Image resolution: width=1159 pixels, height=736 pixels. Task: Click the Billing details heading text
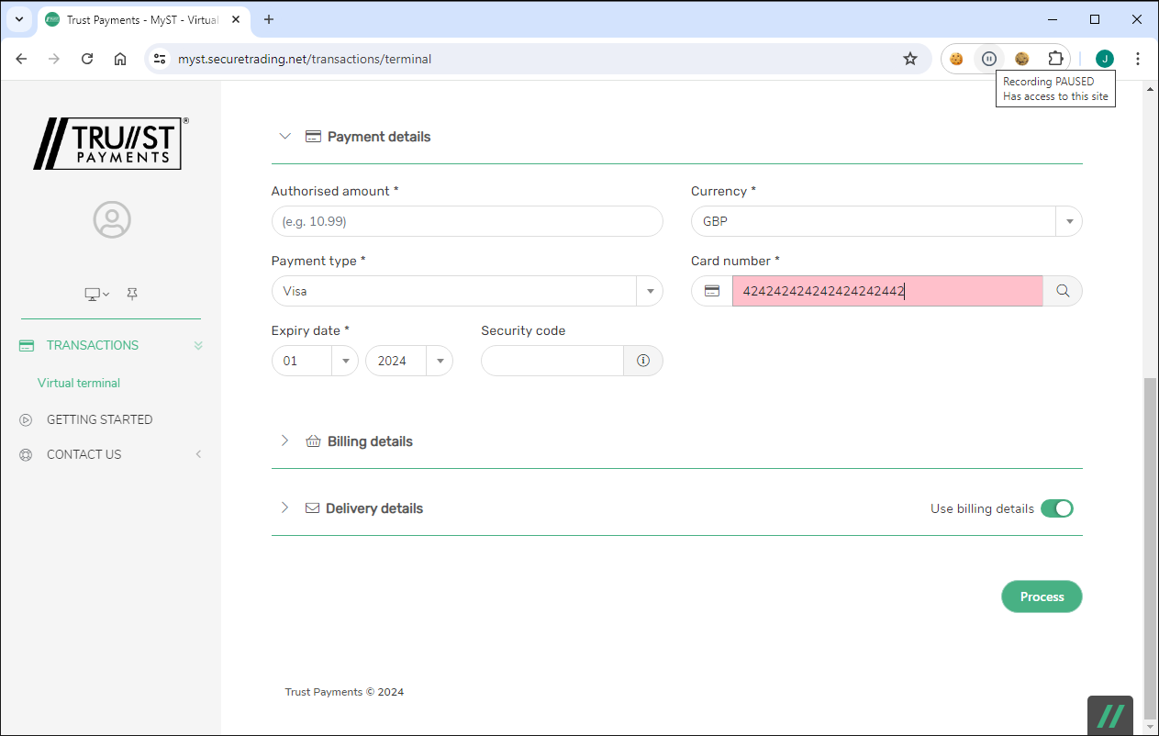[370, 441]
